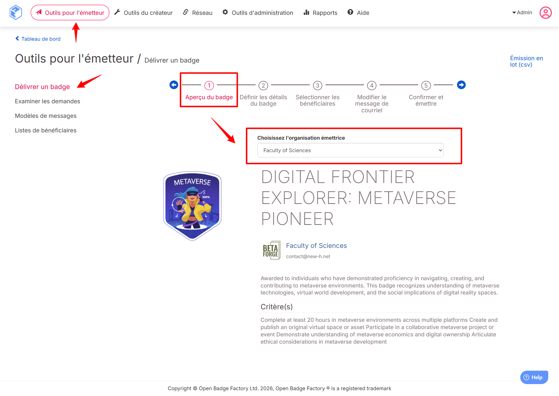
Task: Click the Open Badge Factory logo
Action: click(x=16, y=13)
